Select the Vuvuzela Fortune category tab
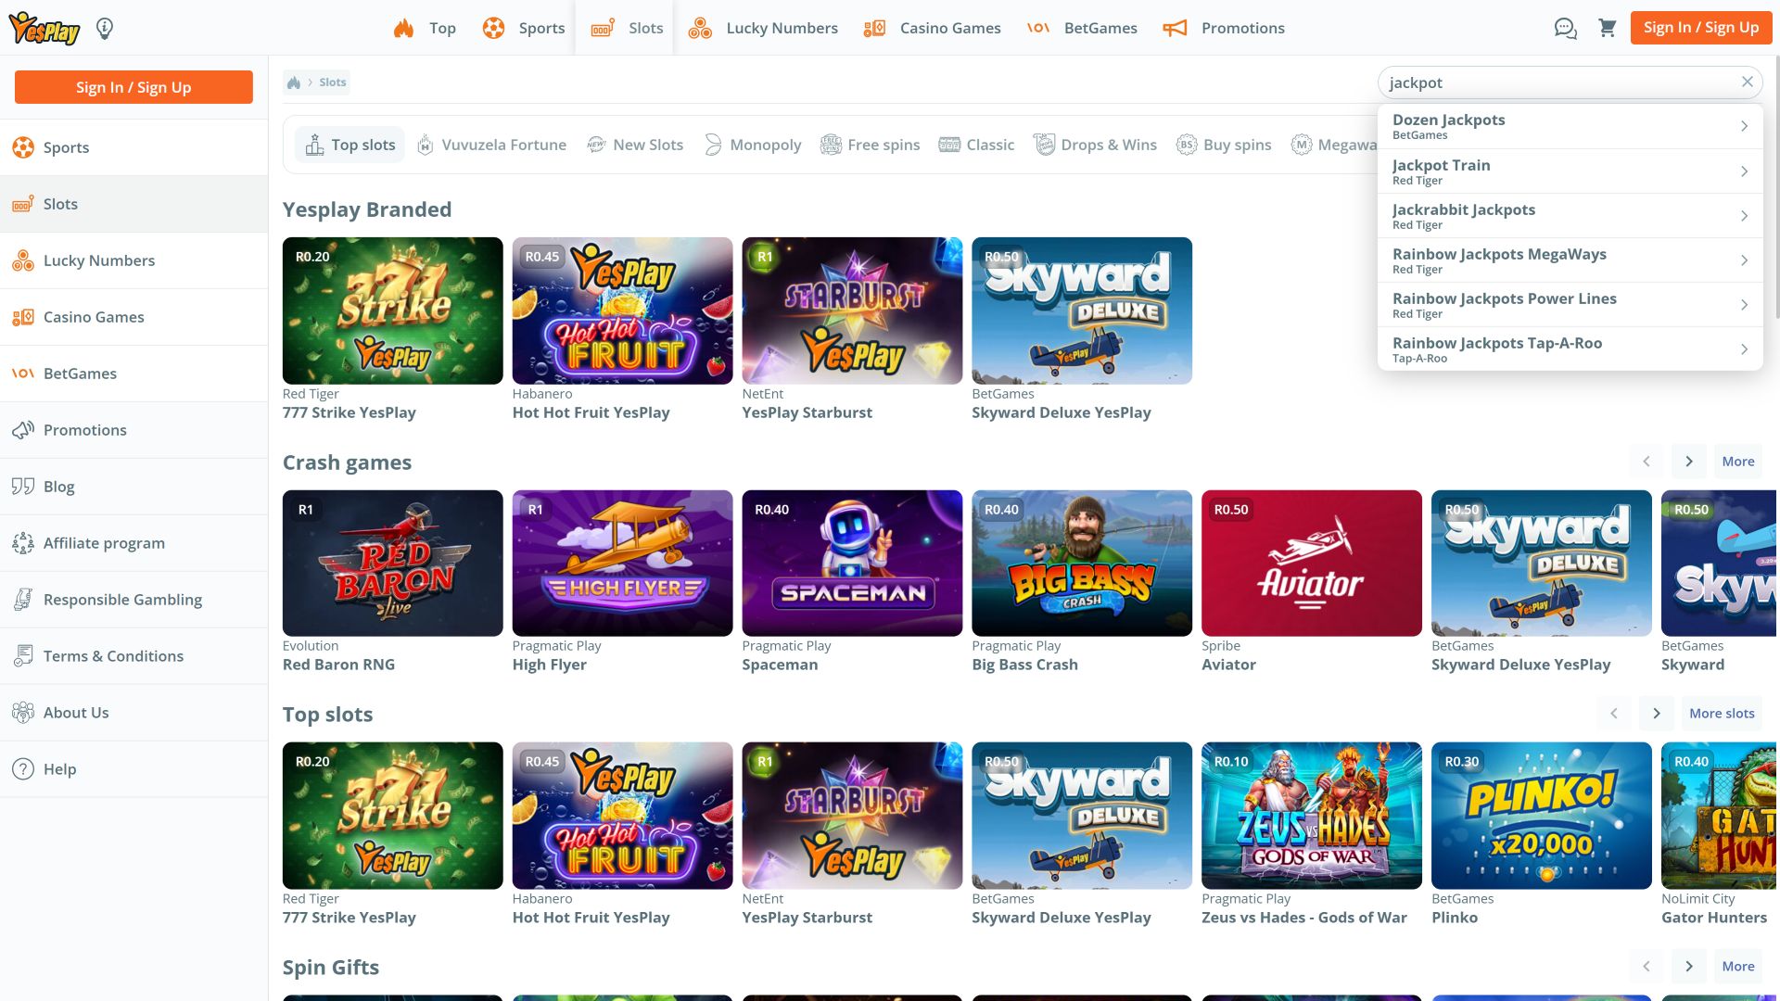 pos(491,145)
